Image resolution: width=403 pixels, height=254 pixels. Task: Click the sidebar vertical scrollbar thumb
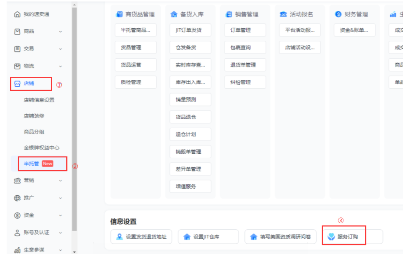coord(74,120)
